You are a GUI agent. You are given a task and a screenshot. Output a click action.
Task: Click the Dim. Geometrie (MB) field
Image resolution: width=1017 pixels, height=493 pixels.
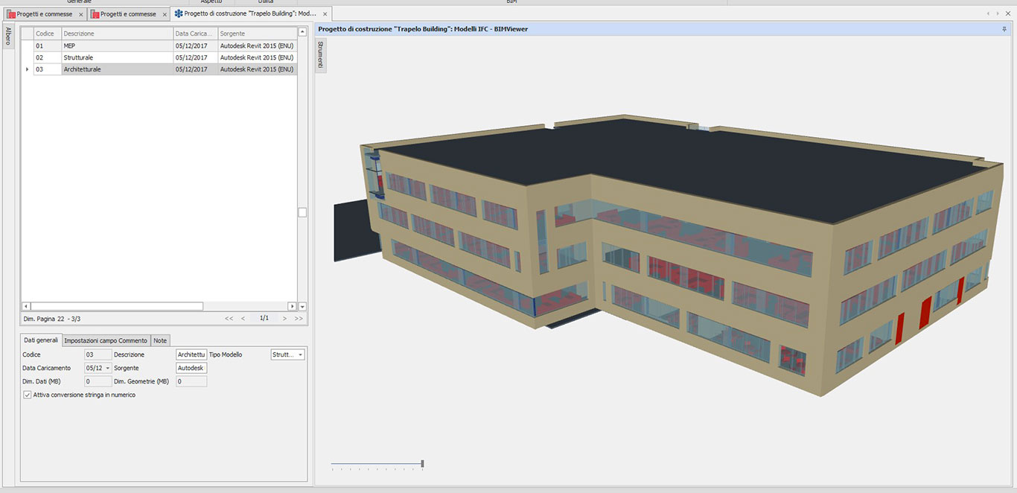191,381
